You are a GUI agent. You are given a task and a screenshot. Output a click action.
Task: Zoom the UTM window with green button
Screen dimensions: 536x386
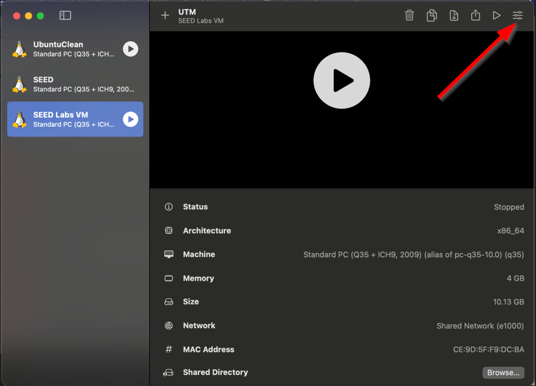pyautogui.click(x=40, y=16)
